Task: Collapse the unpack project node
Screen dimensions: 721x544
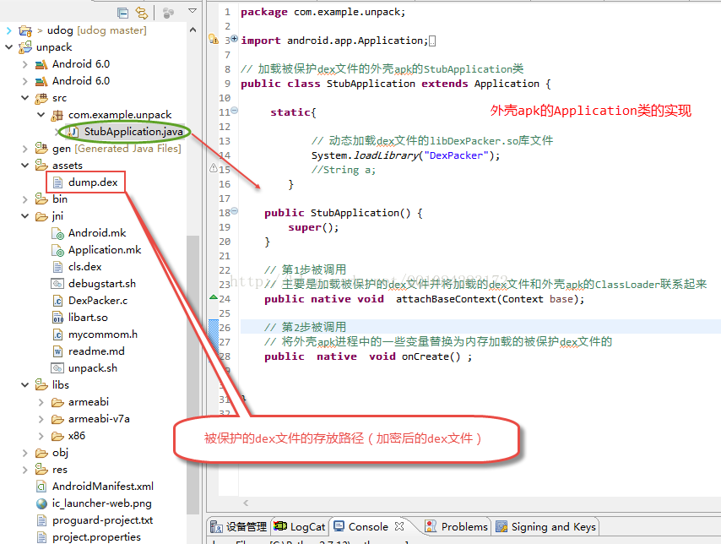Action: coord(8,47)
